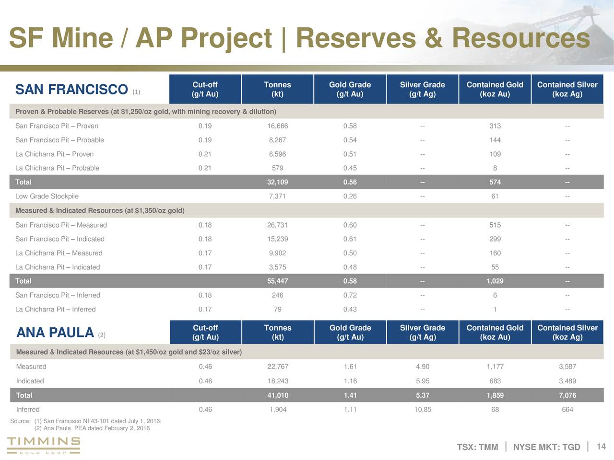Click the 'NYSE MKT: TGD' ticker text

[547, 447]
